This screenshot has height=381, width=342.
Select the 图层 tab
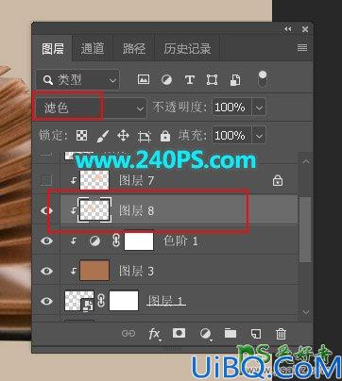(53, 48)
